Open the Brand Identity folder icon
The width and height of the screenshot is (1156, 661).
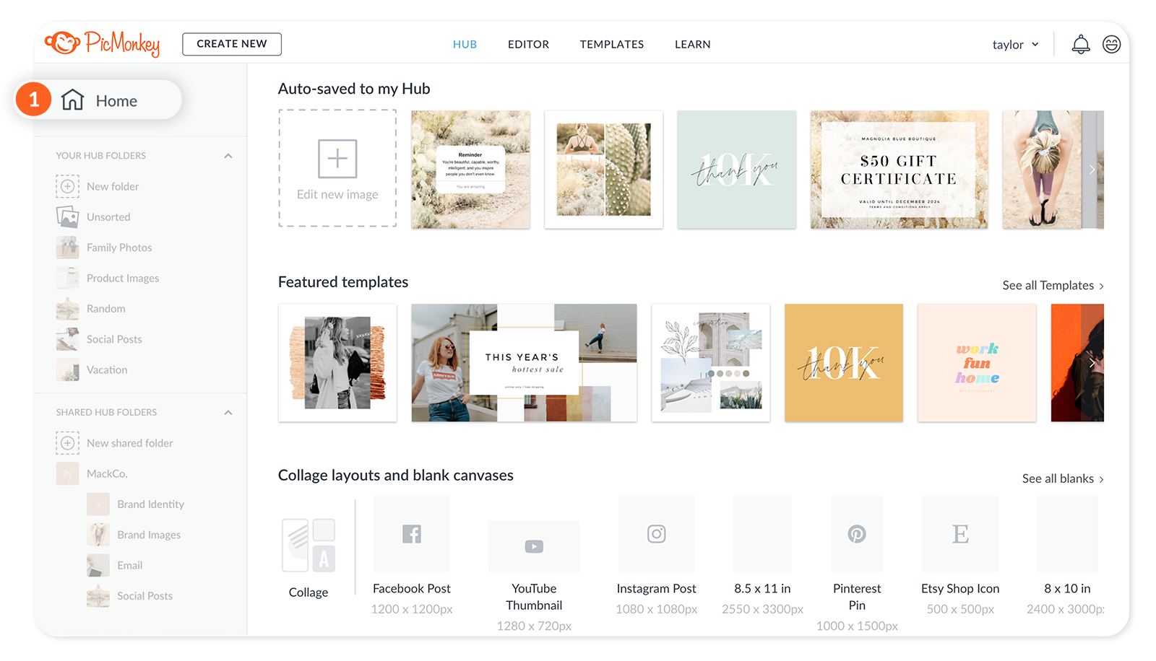[x=98, y=504]
